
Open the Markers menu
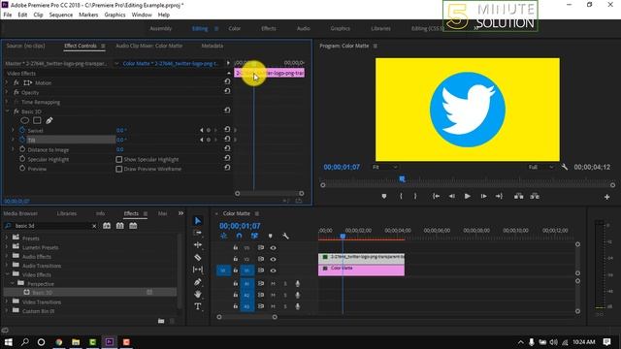88,15
